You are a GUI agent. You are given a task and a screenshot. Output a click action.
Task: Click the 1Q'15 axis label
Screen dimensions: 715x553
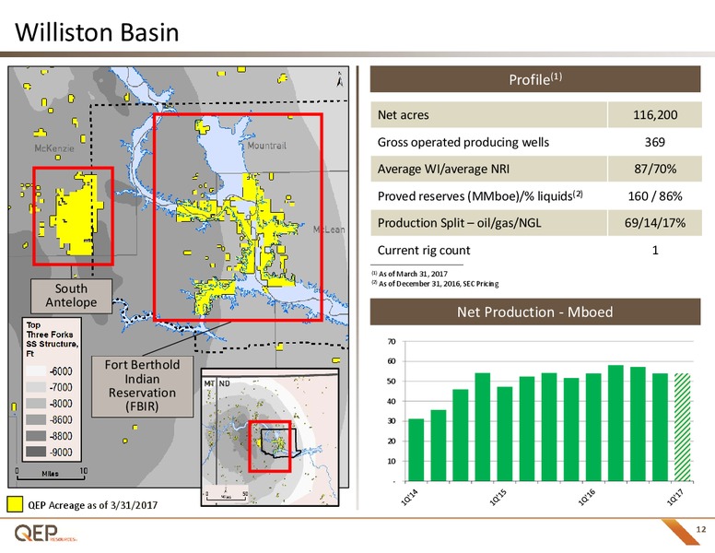(x=498, y=497)
